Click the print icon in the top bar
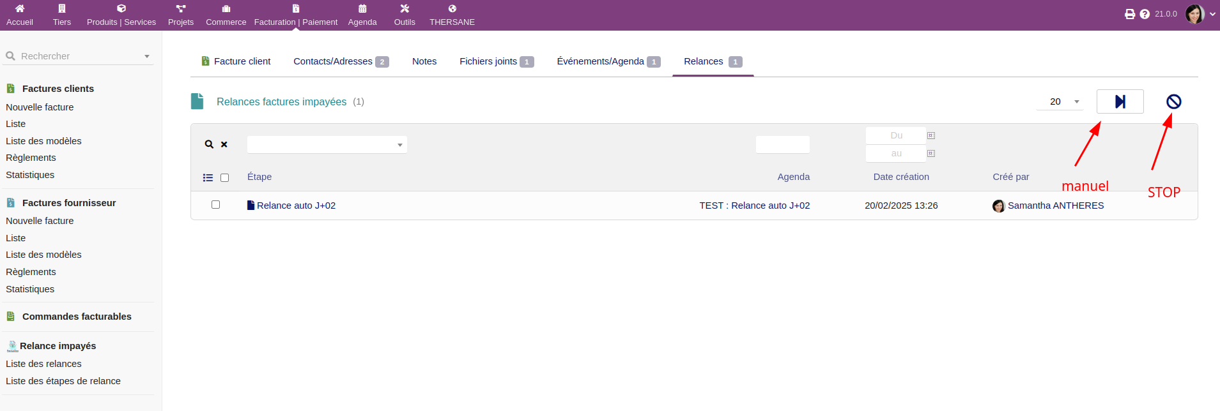The image size is (1220, 411). 1130,14
